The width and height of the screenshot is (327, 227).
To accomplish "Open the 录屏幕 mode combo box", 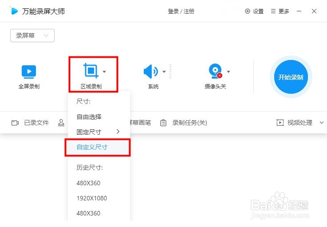I will coord(32,36).
